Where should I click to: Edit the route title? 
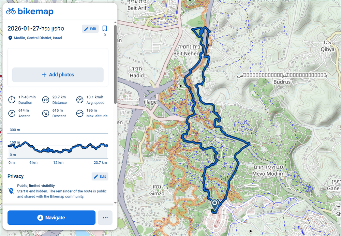[x=90, y=29]
